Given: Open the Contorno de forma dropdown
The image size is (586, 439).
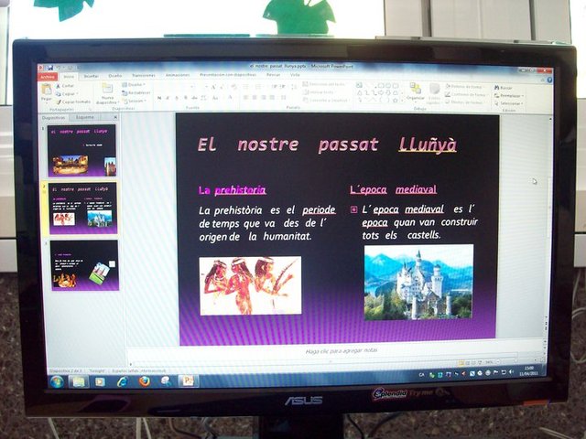Looking at the screenshot, I should click(x=465, y=94).
